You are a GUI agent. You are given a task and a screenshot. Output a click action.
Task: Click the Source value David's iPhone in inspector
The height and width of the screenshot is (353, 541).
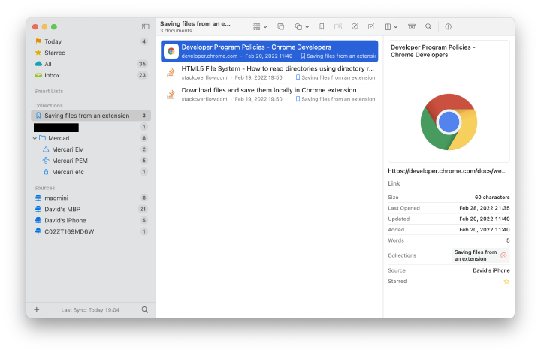[x=491, y=270]
